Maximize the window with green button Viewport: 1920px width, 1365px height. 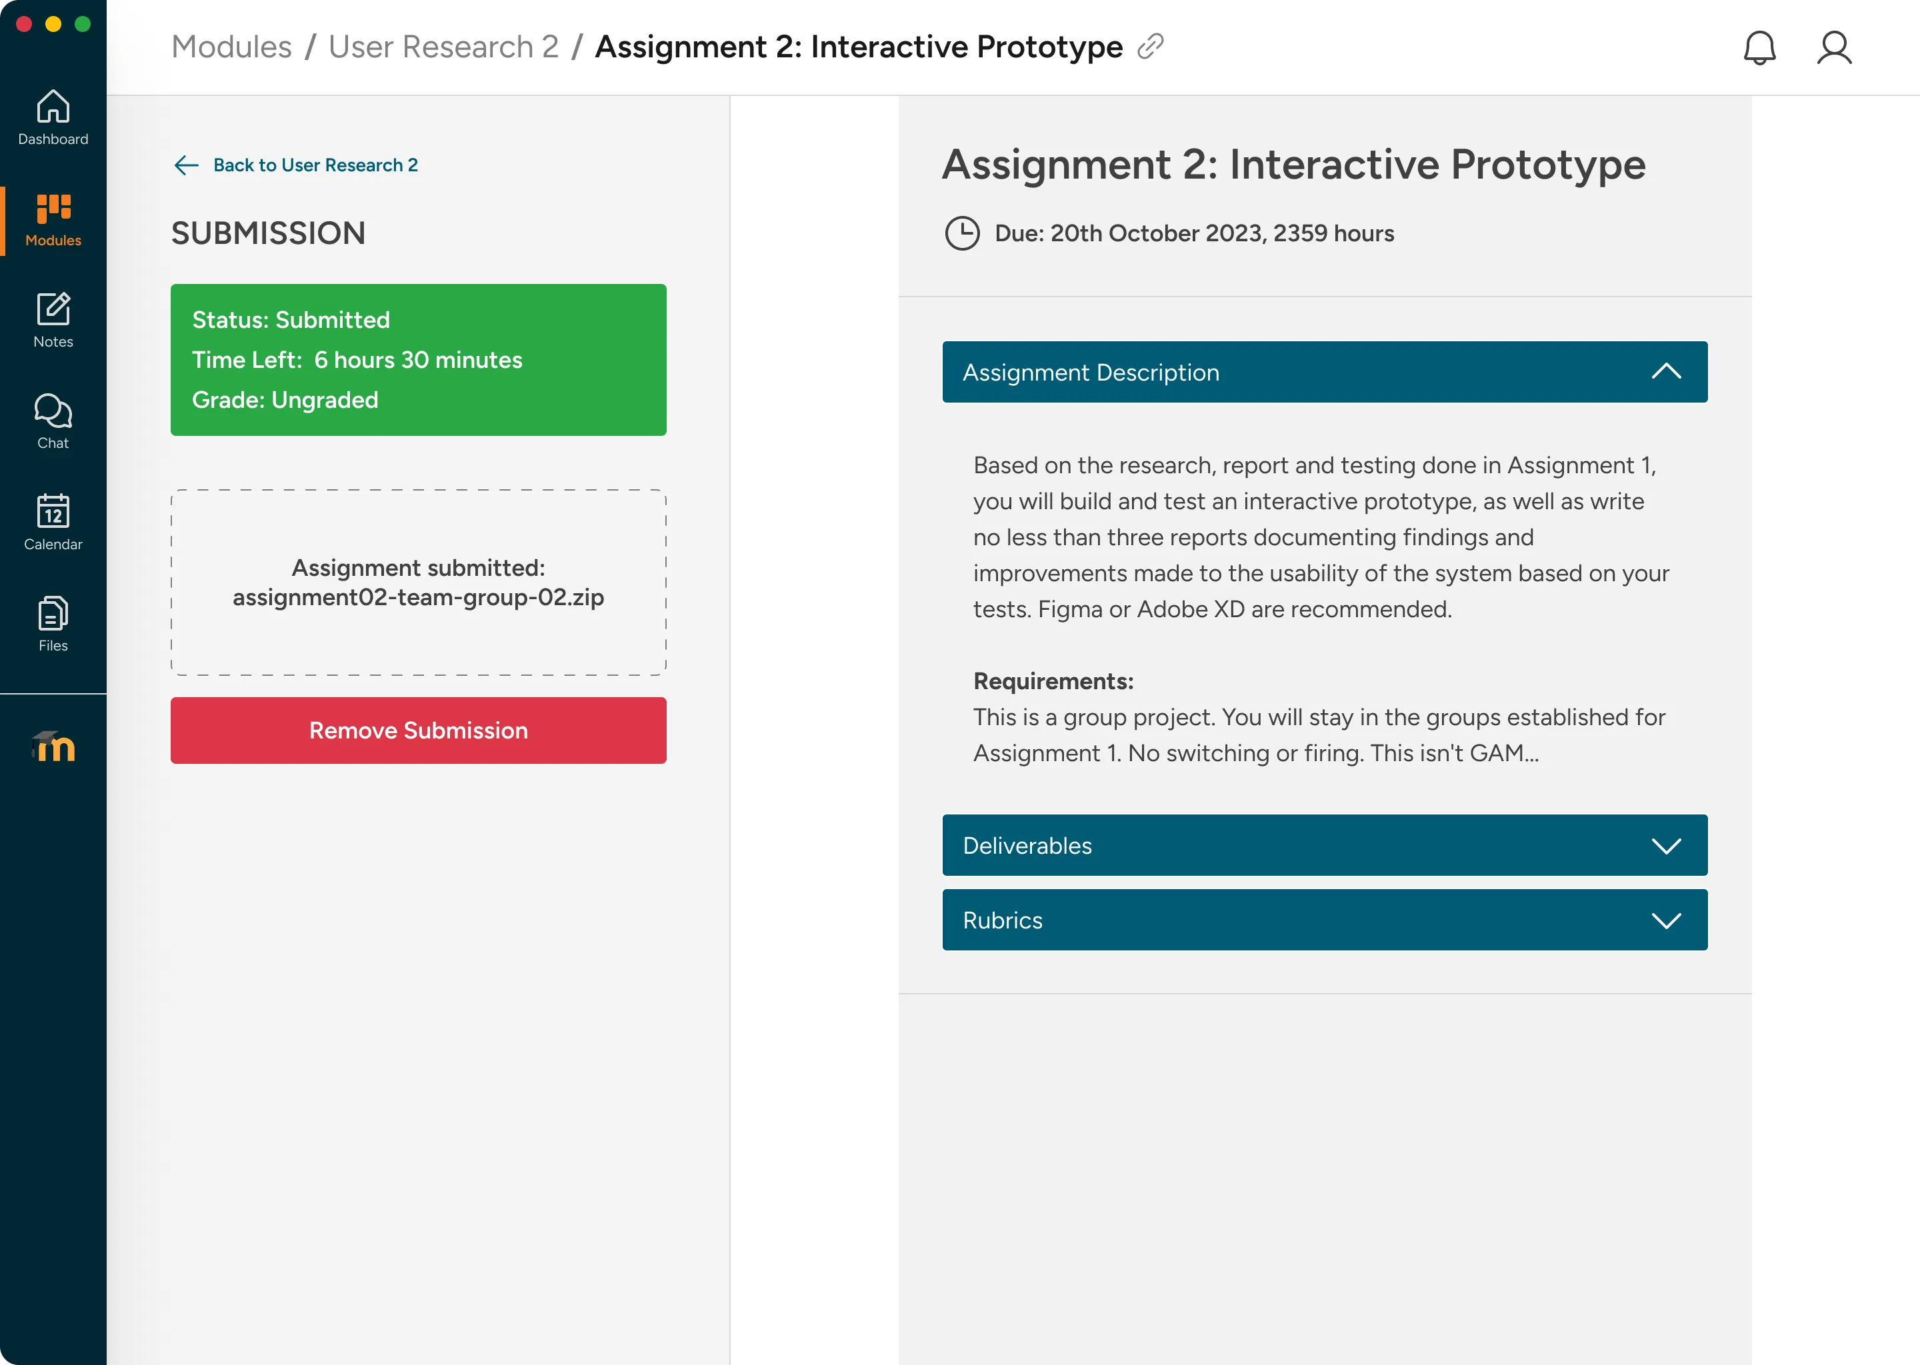(x=83, y=23)
